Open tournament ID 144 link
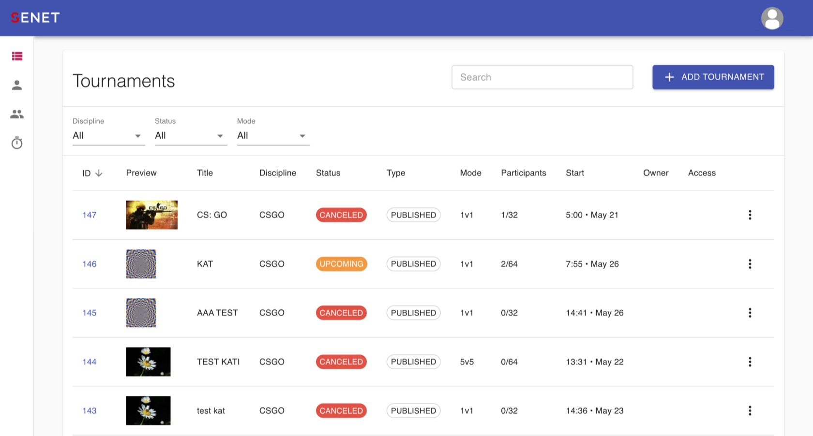 pos(90,362)
